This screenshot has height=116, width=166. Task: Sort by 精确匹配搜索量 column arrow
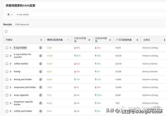tap(68, 40)
